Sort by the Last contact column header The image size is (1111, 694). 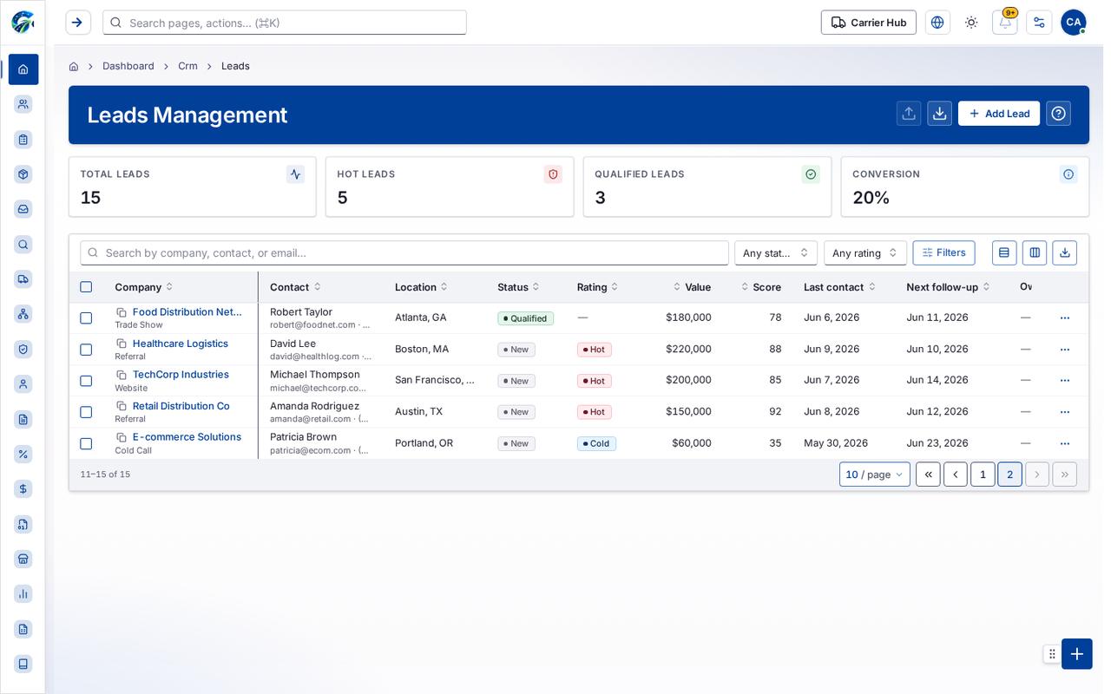(x=839, y=287)
